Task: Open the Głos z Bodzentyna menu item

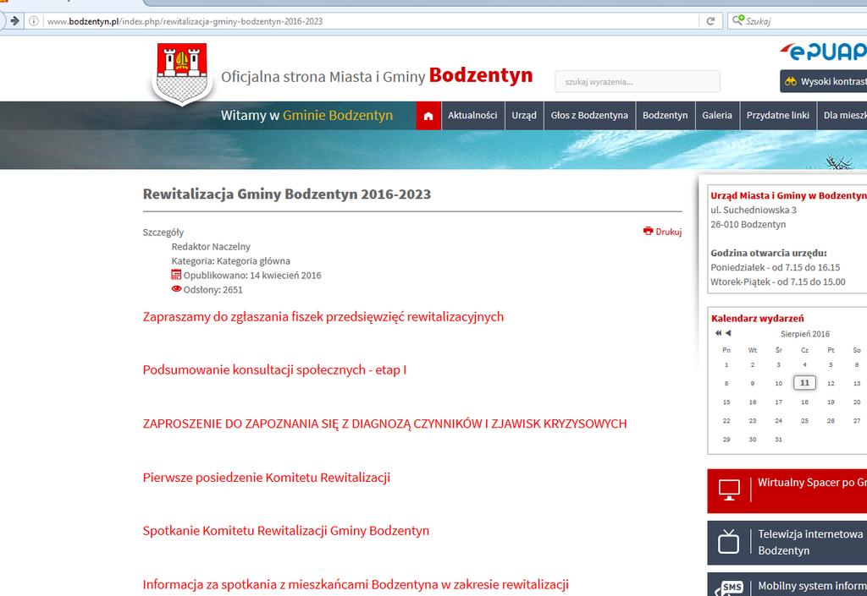Action: pyautogui.click(x=589, y=115)
